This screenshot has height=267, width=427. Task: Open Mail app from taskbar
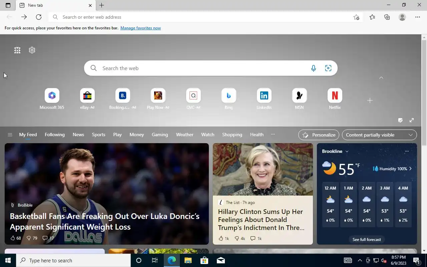pyautogui.click(x=221, y=260)
